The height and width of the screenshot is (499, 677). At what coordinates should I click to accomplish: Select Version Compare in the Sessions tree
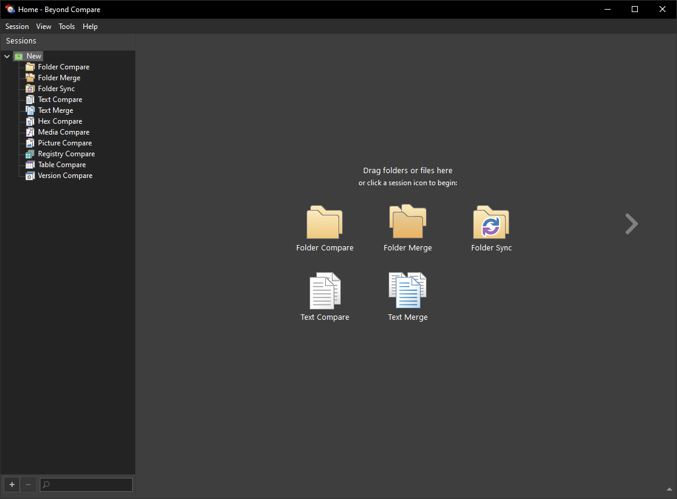coord(65,176)
